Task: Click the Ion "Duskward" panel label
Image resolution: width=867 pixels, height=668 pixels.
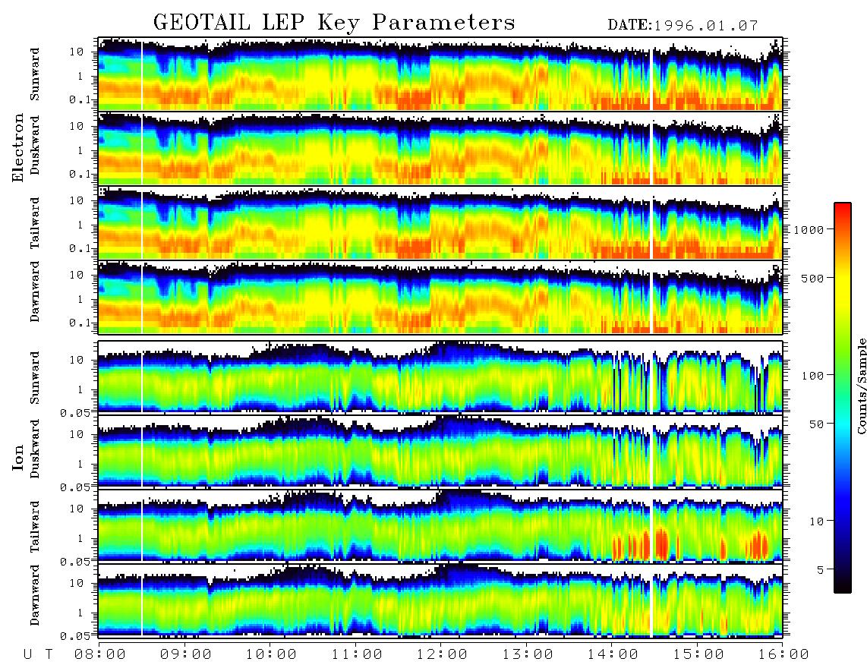Action: 35,449
